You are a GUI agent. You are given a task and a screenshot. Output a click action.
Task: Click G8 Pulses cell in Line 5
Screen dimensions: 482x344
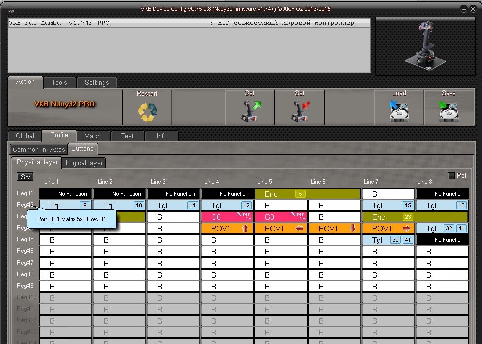pos(280,217)
